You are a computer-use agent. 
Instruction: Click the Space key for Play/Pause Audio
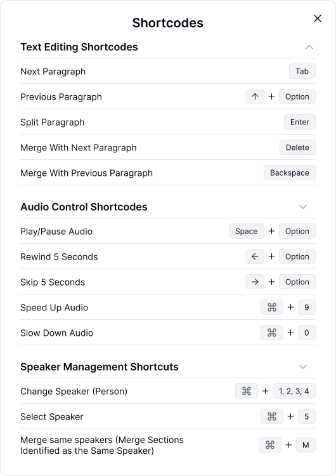246,231
